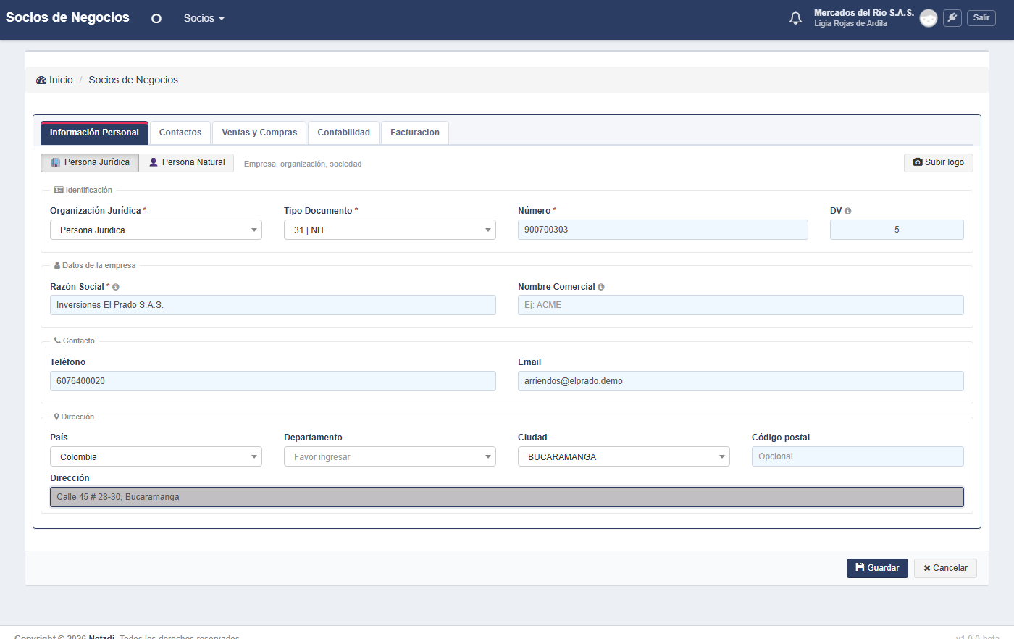
Task: Open the Contabilidad tab
Action: 343,133
